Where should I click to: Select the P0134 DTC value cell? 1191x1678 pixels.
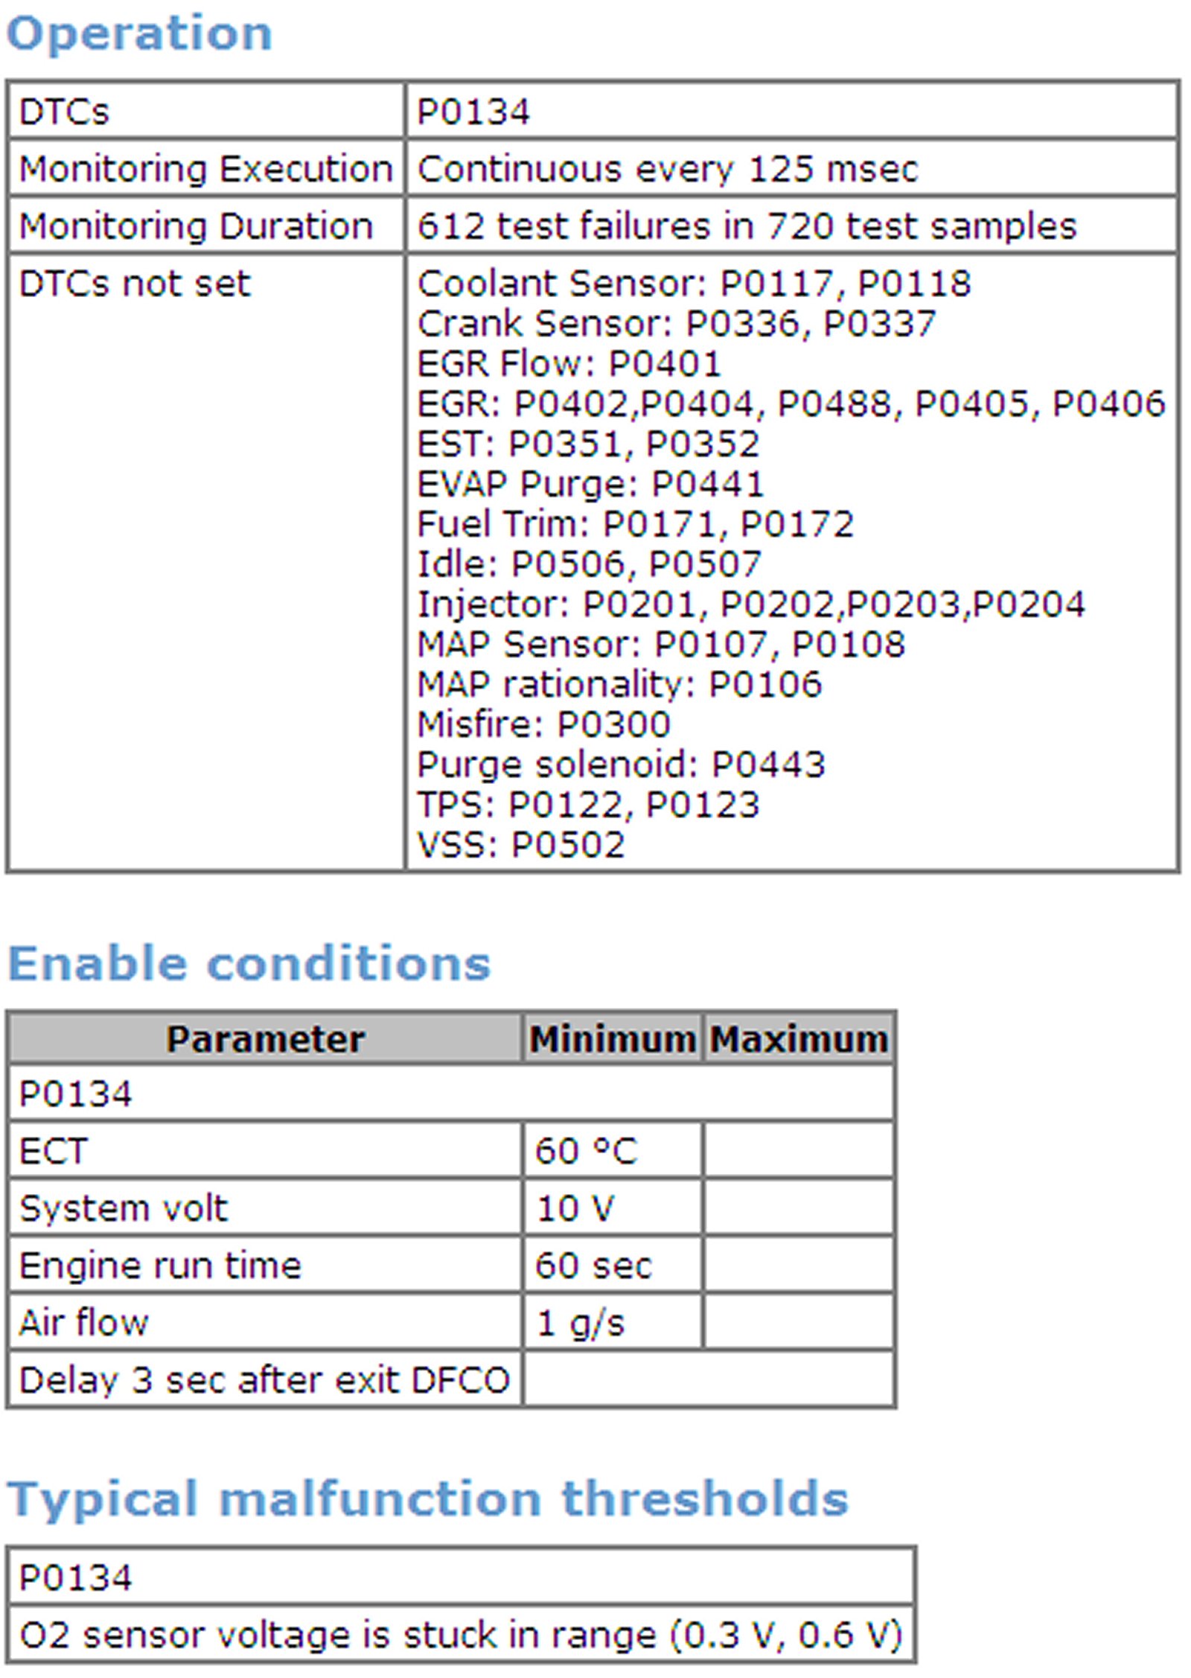473,112
